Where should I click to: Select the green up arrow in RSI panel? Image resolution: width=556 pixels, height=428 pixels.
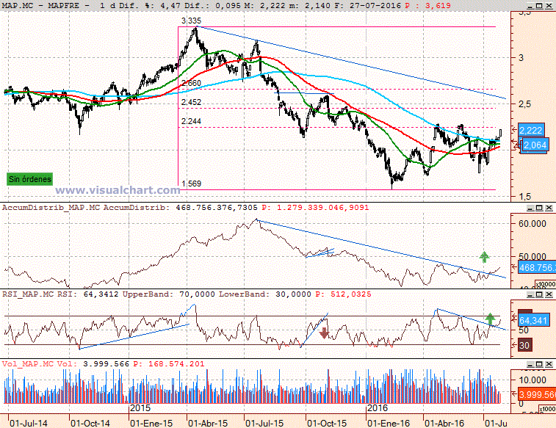[490, 319]
